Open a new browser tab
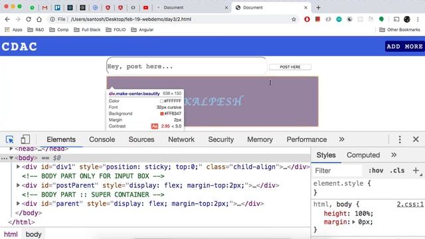The height and width of the screenshot is (239, 425). coord(318,7)
